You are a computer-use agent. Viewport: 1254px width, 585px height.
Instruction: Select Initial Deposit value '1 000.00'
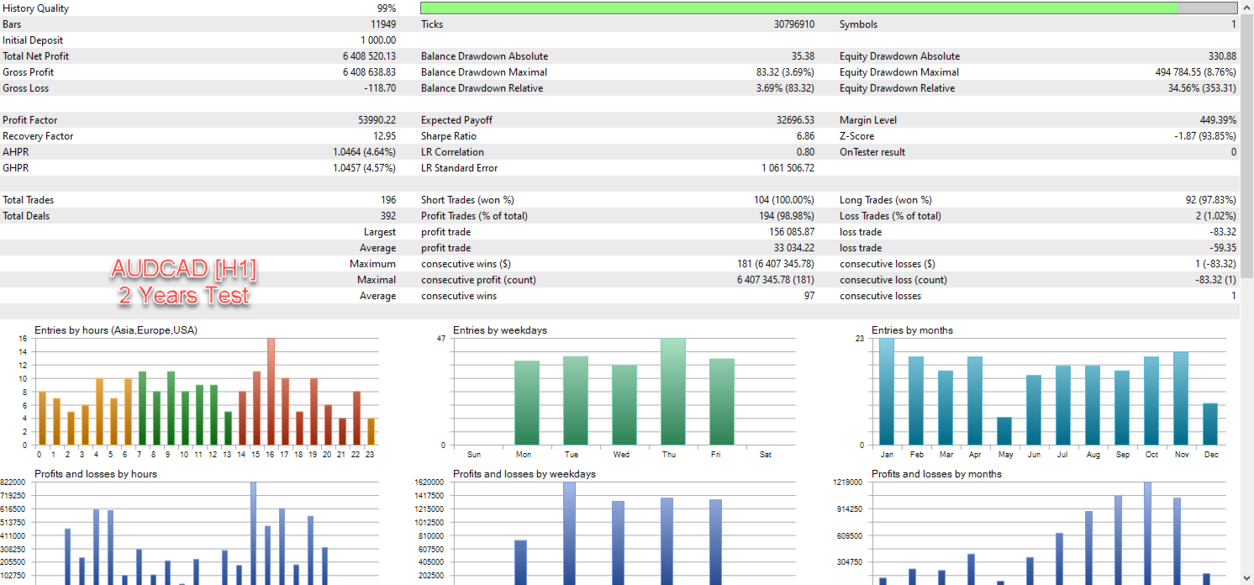coord(378,40)
